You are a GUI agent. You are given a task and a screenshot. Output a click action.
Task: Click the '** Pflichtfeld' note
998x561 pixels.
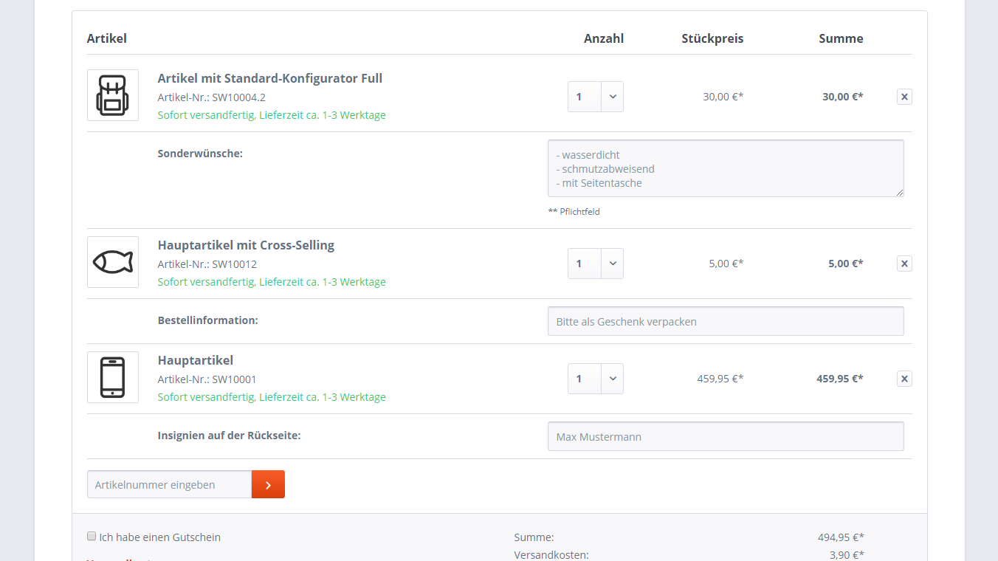(x=574, y=212)
